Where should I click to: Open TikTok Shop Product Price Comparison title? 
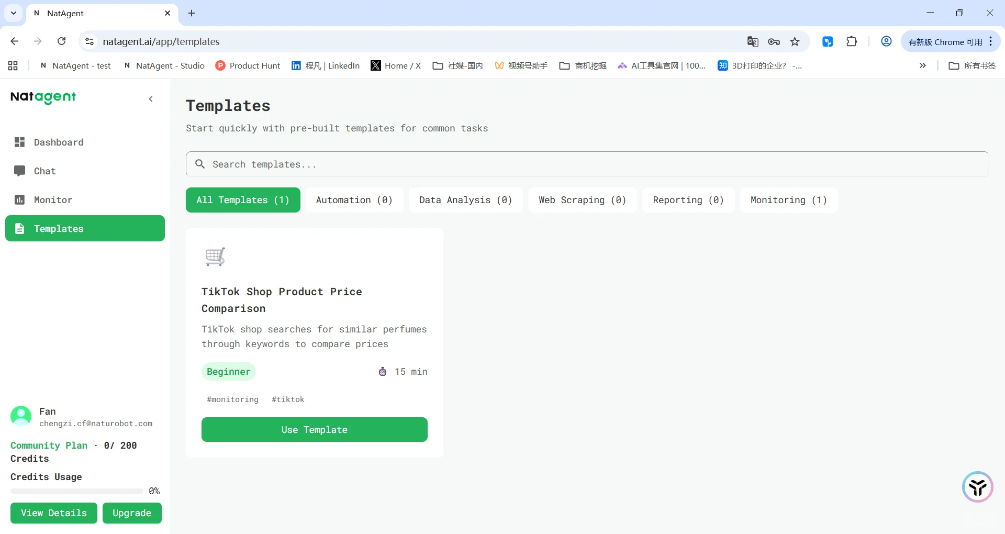pos(282,300)
